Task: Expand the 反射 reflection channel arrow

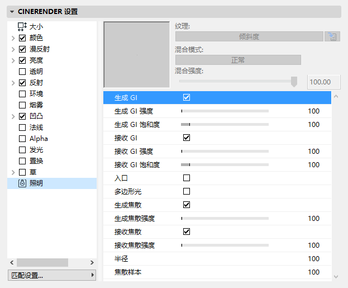Action: coord(13,83)
